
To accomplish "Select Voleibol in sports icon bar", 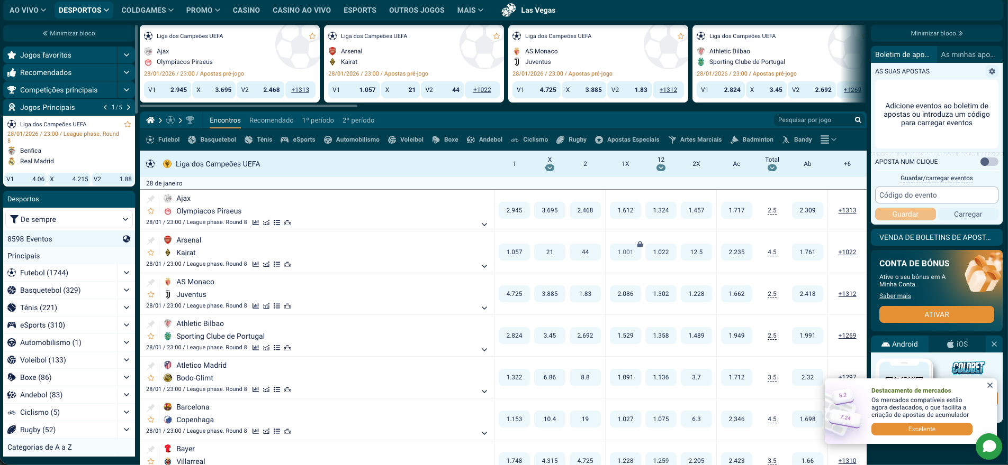I will pyautogui.click(x=406, y=139).
